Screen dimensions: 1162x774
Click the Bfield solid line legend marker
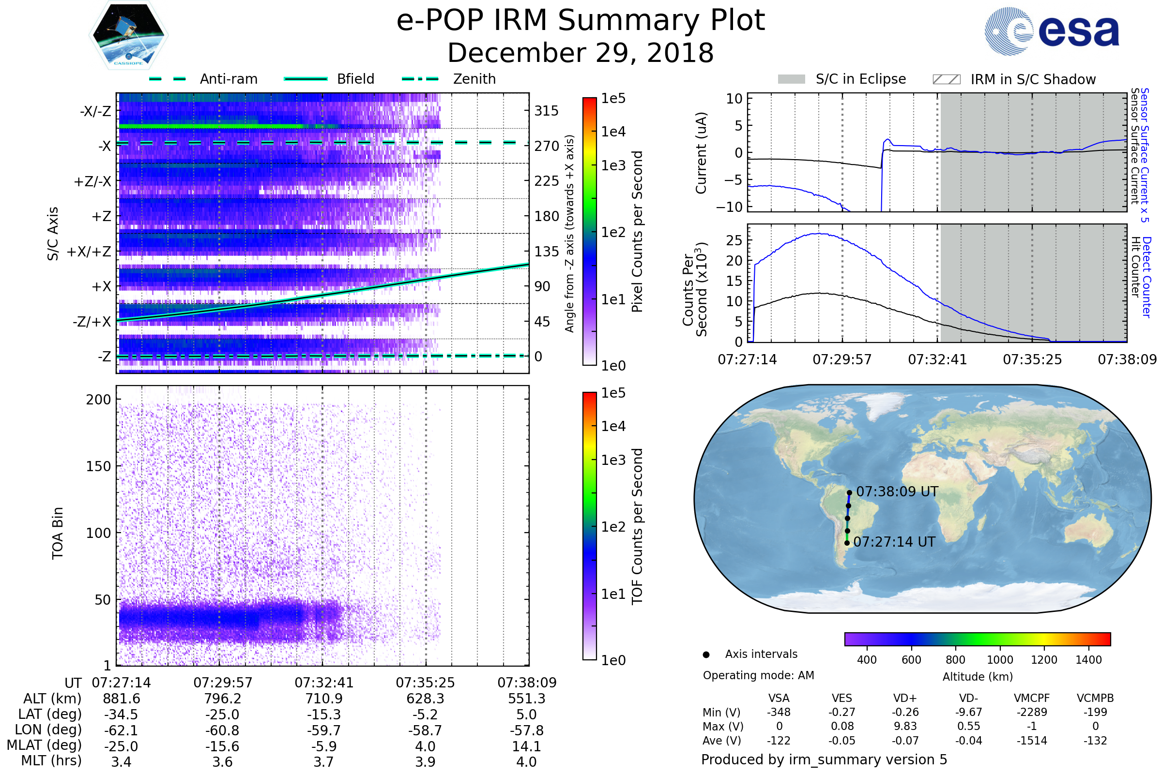point(306,79)
